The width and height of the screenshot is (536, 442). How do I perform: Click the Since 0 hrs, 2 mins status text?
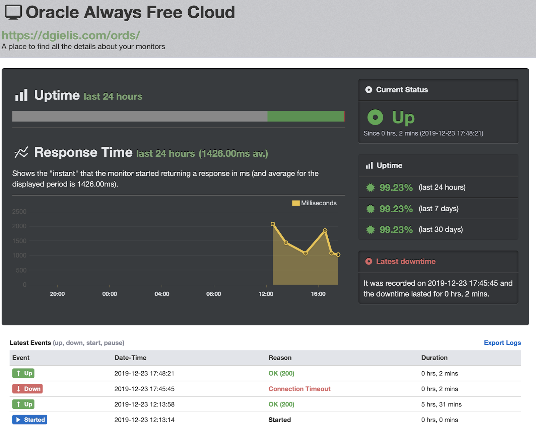(x=423, y=133)
